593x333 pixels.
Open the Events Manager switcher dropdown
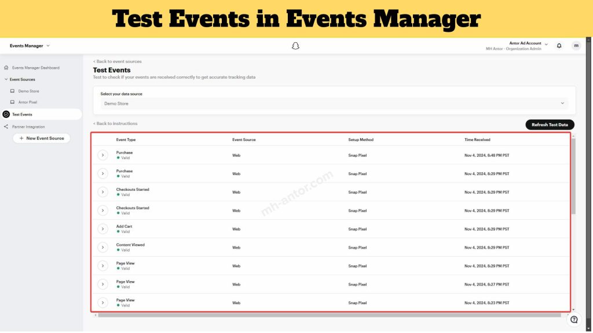pos(30,46)
